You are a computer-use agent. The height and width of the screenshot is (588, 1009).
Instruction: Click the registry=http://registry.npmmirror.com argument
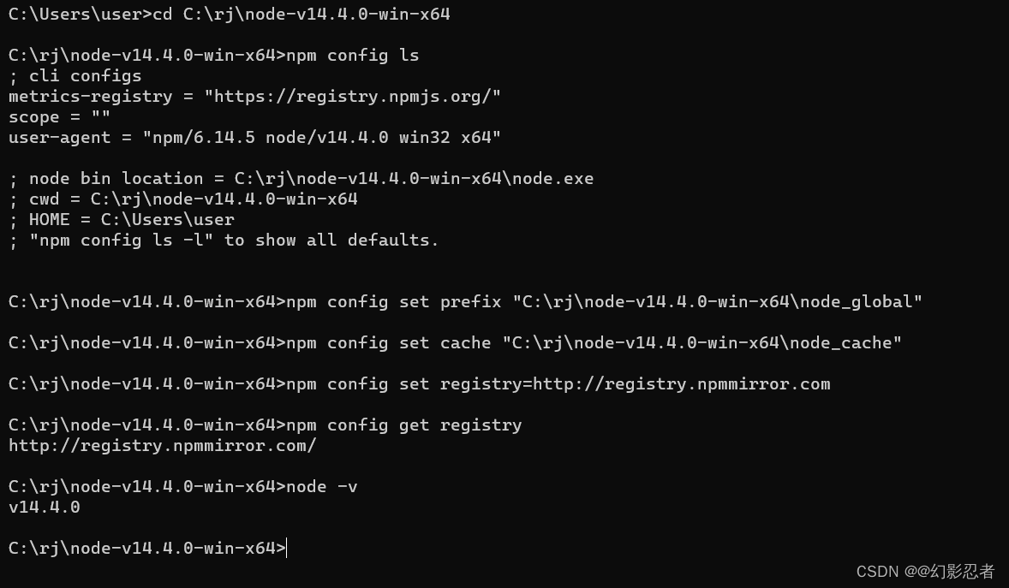coord(635,384)
